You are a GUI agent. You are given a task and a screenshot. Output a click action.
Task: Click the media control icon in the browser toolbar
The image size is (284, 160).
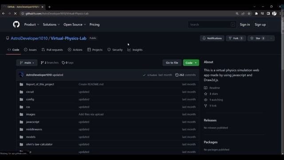[262, 13]
